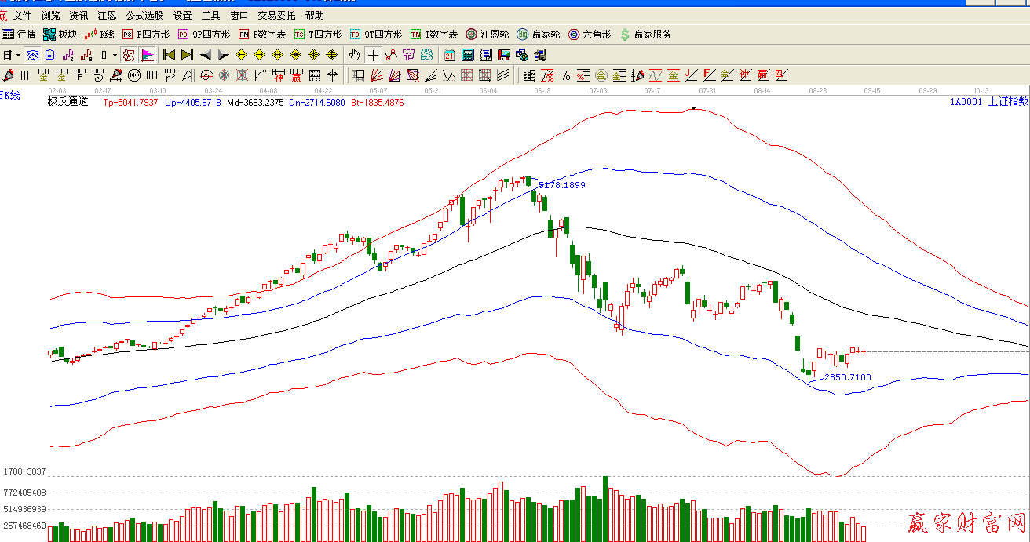Click the 5178.1899 peak price label
The width and height of the screenshot is (1030, 542).
coord(561,185)
